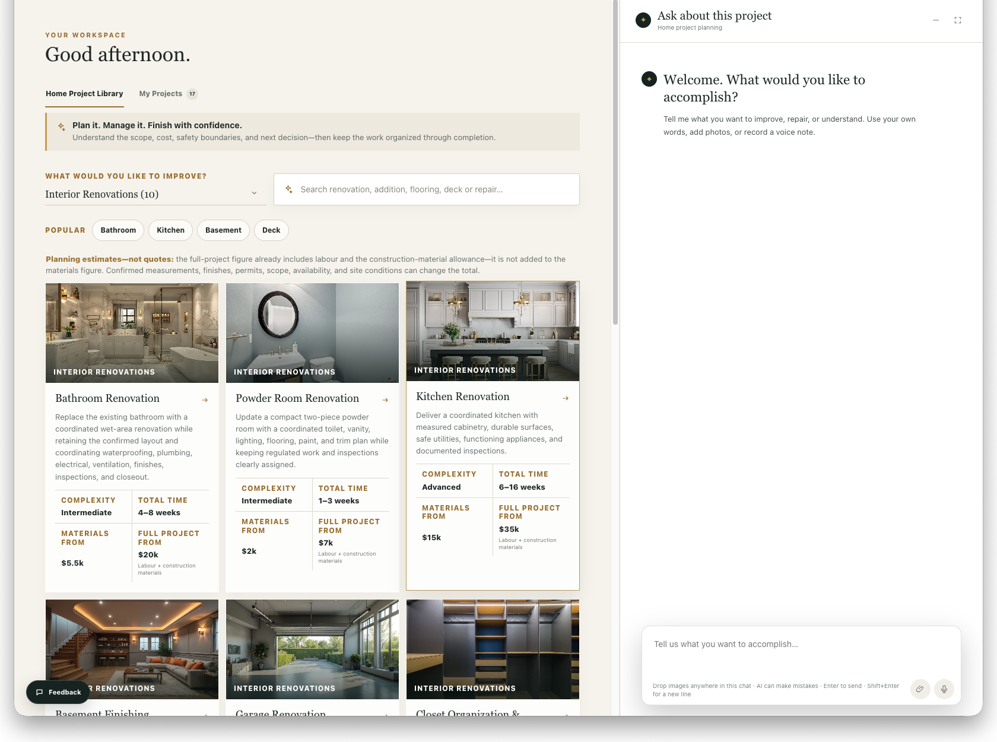The image size is (997, 742).
Task: Click the assistant avatar beside Welcome message
Action: pos(649,79)
